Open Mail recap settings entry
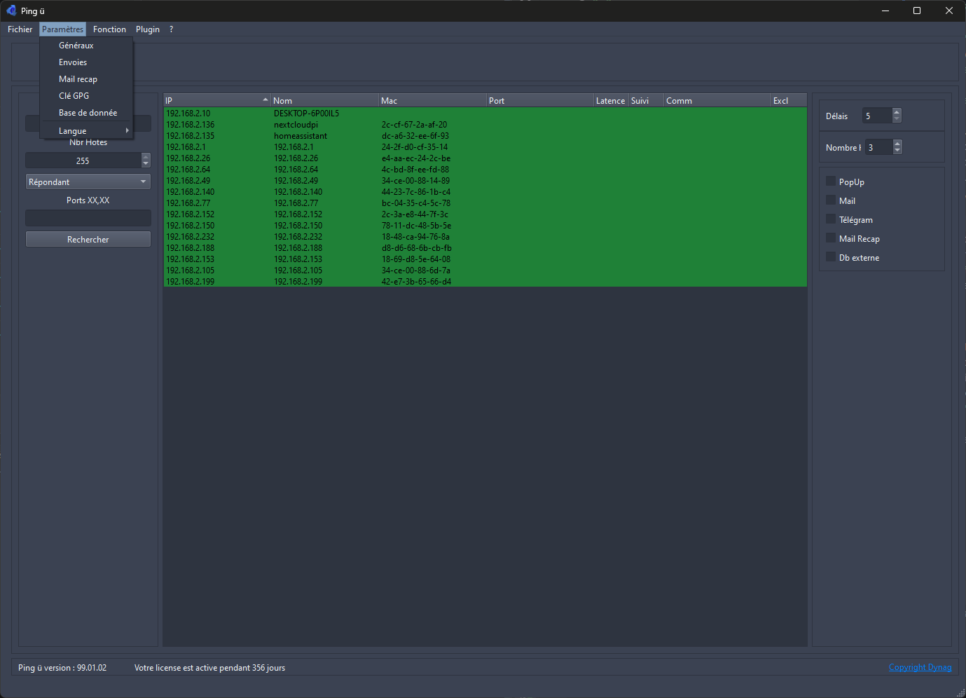966x698 pixels. tap(86, 79)
